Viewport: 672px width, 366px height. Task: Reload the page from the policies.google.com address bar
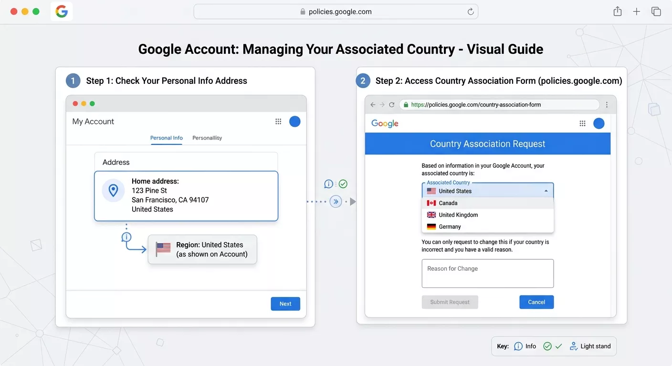tap(471, 12)
